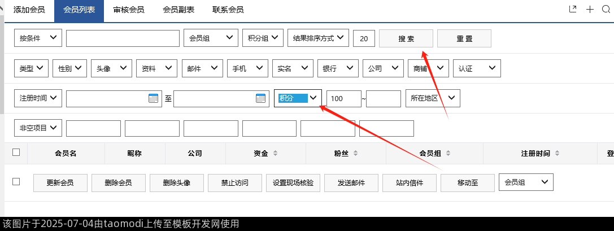Toggle the checkbox beside 更新会员 button
This screenshot has width=614, height=231.
pos(16,181)
